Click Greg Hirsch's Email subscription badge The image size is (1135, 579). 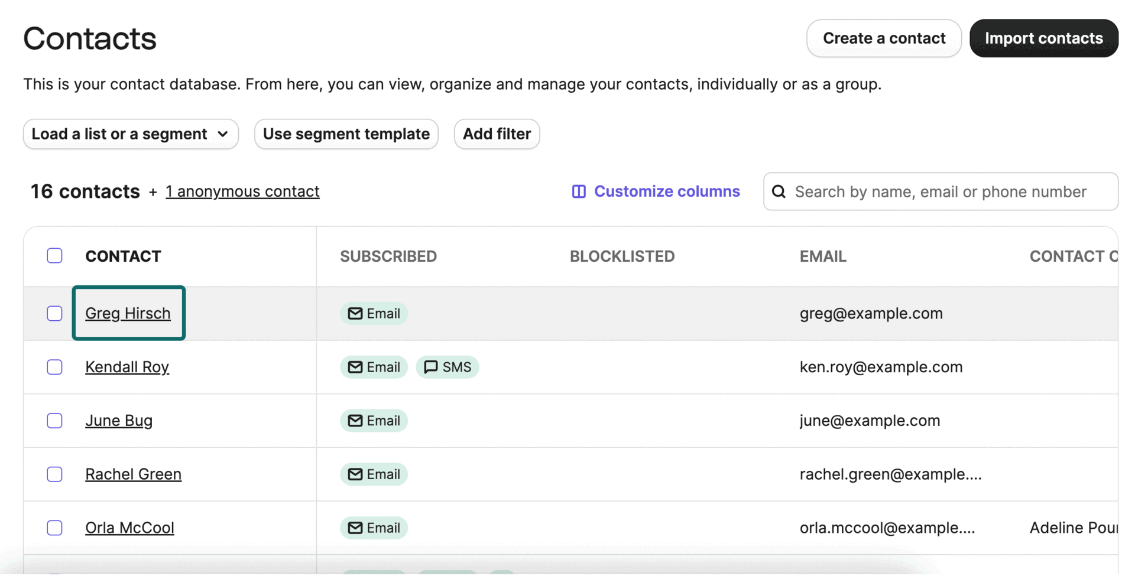tap(374, 314)
